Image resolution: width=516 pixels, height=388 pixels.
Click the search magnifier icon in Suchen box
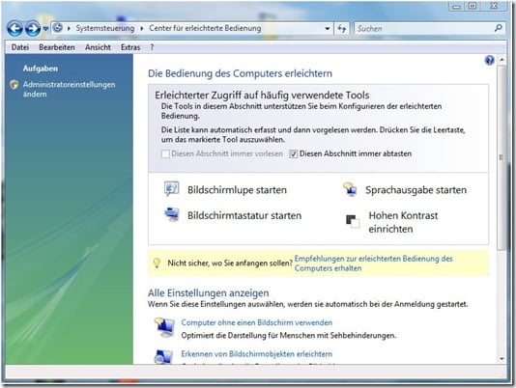tap(499, 28)
